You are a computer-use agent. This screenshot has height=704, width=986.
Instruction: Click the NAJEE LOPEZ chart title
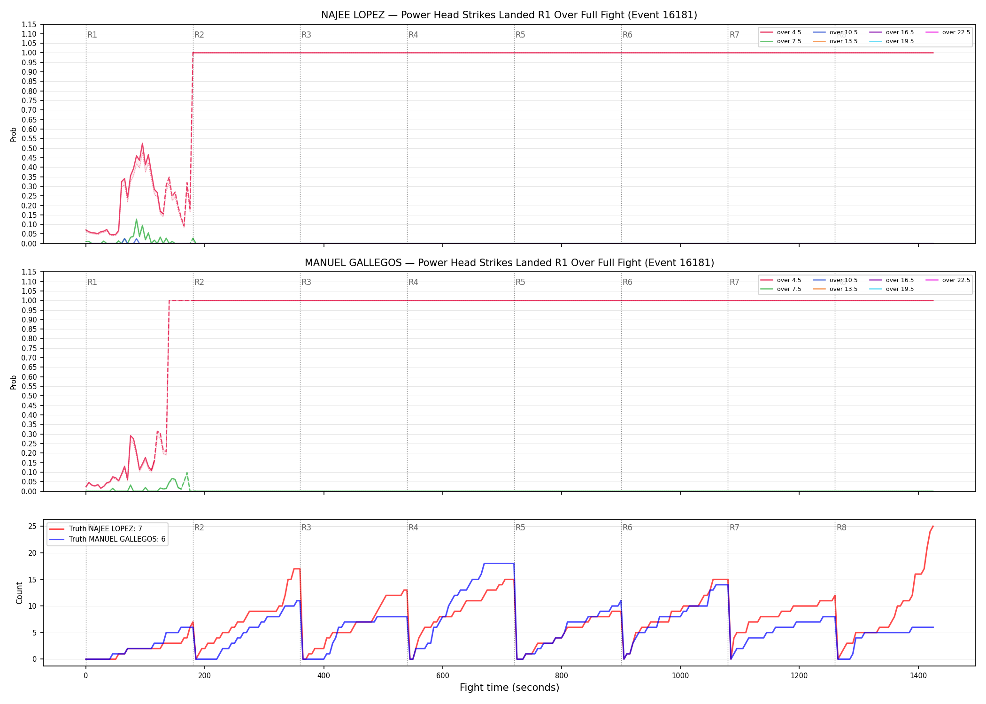[x=509, y=15]
